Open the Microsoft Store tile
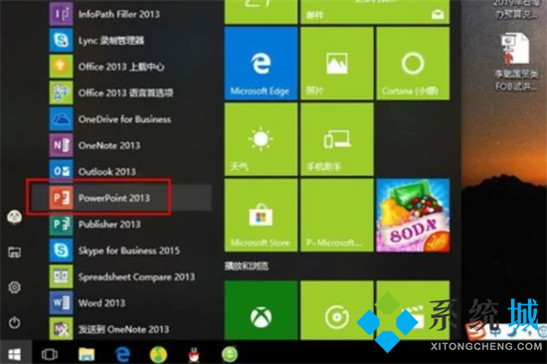Viewport: 547px width, 364px height. click(261, 215)
